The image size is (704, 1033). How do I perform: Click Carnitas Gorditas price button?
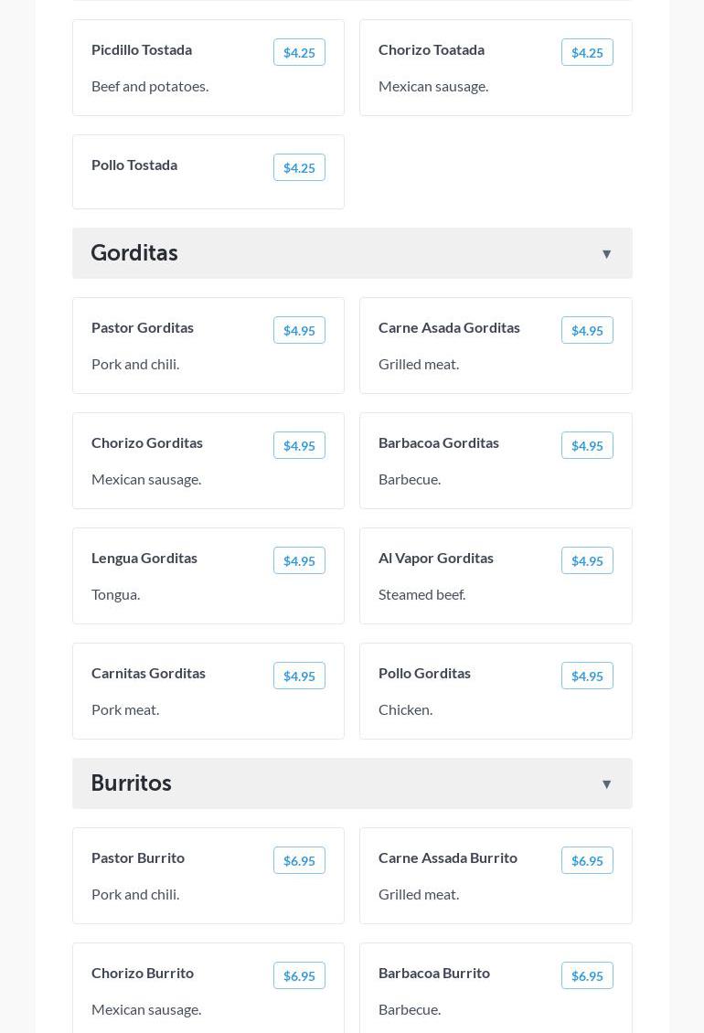point(299,676)
